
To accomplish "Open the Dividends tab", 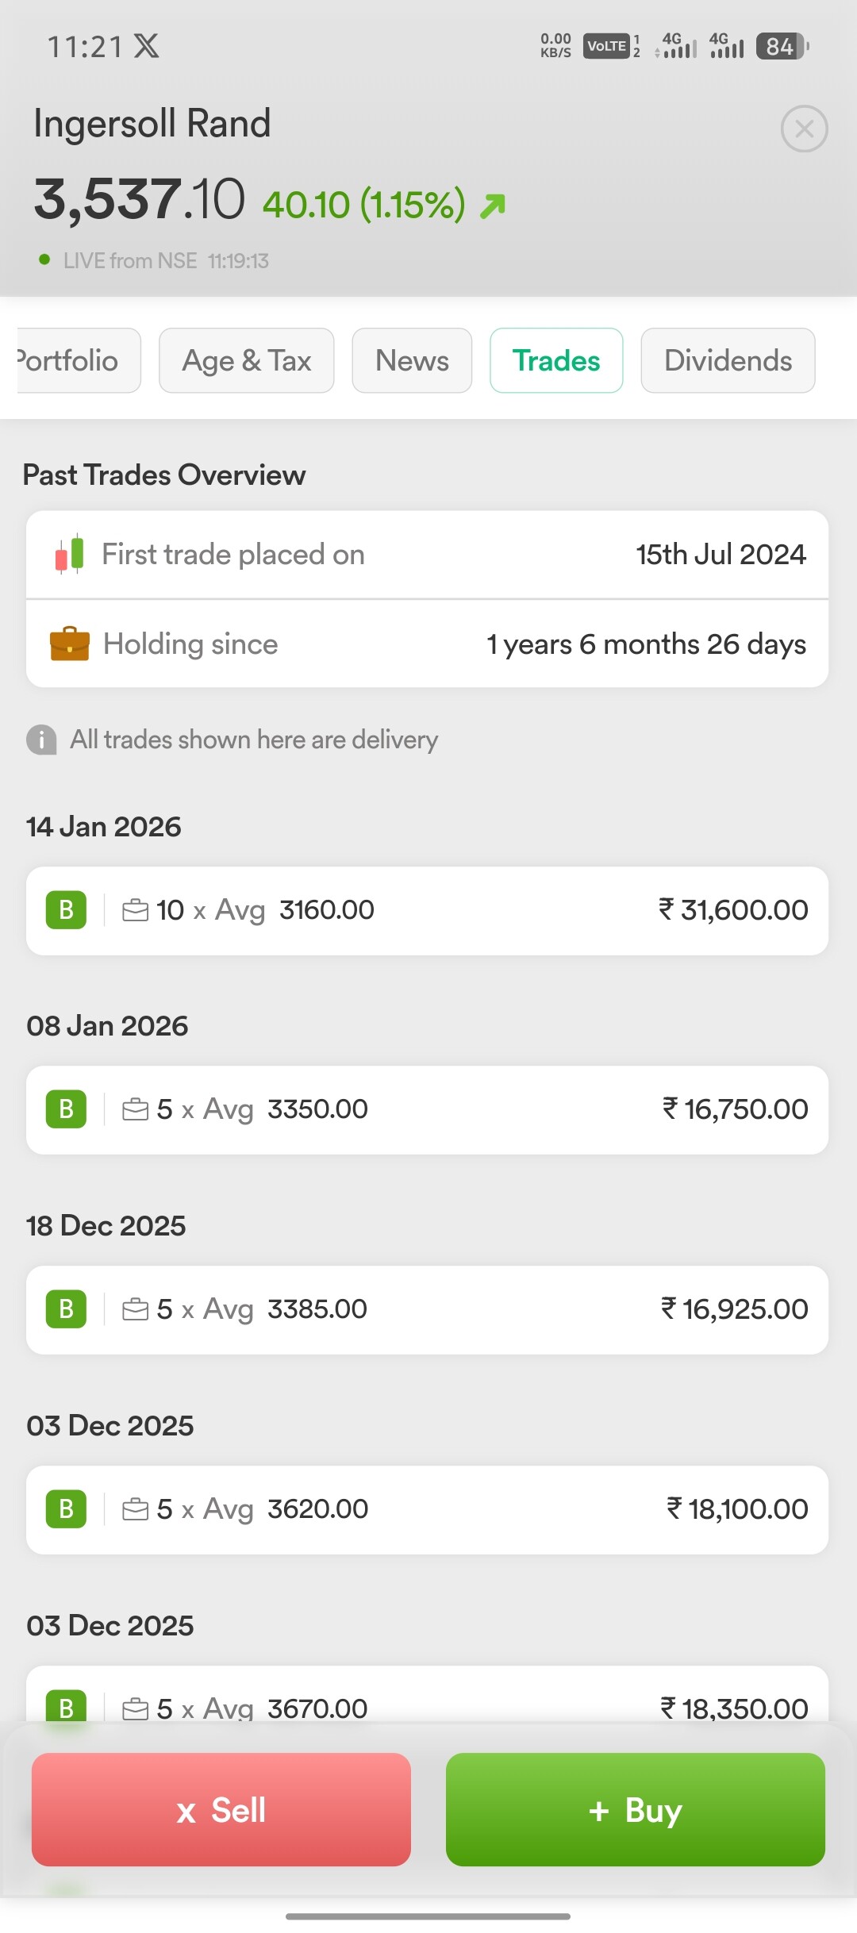I will coord(728,361).
